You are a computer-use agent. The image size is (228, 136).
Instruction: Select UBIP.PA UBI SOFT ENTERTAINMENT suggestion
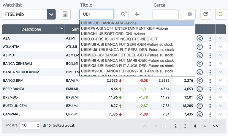(137, 28)
